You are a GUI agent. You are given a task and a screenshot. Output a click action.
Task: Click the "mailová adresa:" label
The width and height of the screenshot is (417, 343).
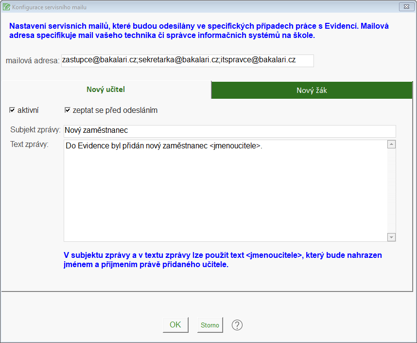32,61
